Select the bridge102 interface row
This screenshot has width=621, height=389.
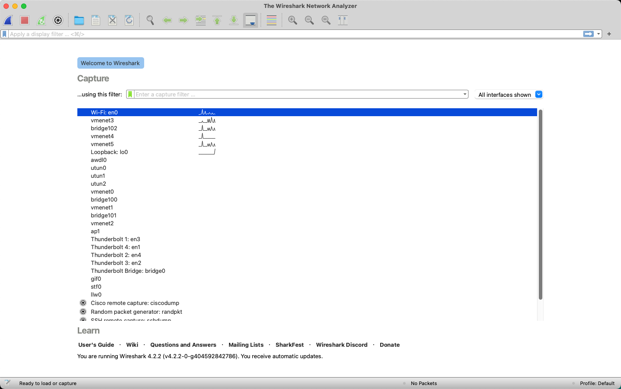point(307,128)
